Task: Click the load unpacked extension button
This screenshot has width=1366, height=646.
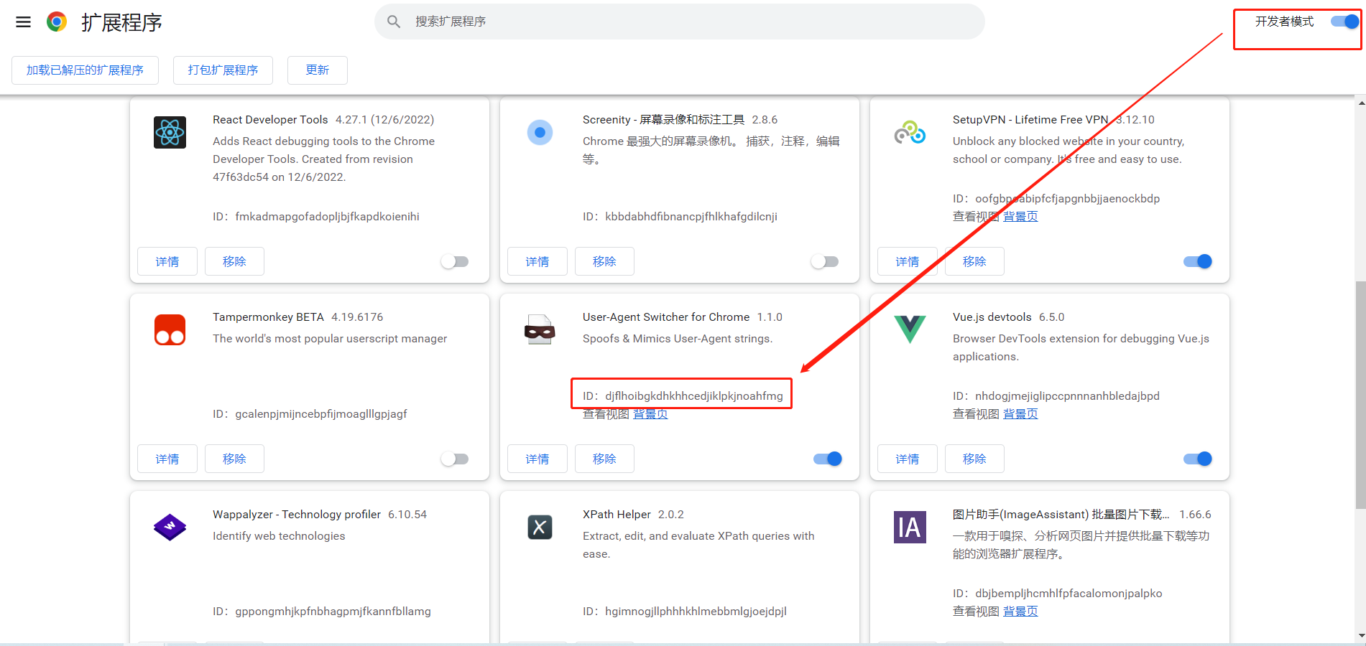Action: click(x=85, y=70)
